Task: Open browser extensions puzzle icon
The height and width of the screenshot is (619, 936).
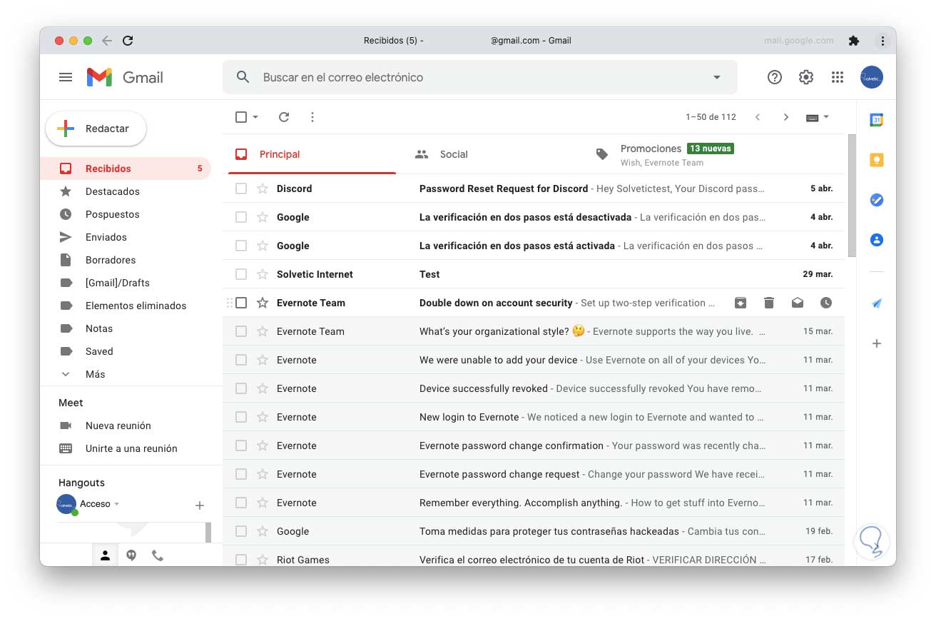Action: coord(854,41)
